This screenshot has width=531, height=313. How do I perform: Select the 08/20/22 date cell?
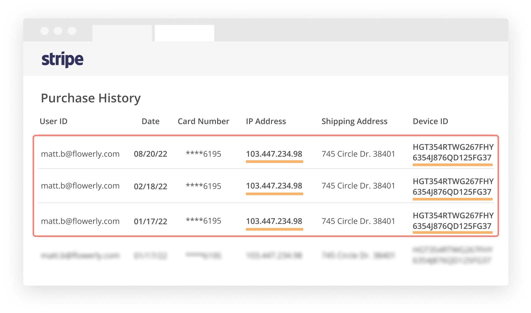[x=151, y=154]
